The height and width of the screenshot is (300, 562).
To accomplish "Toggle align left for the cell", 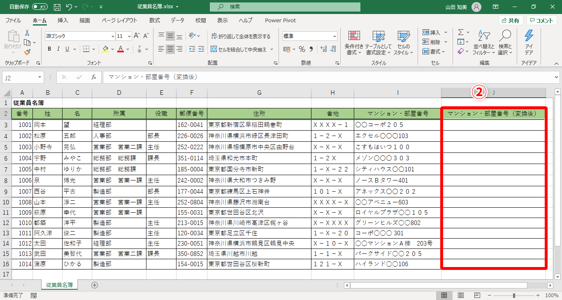I will [161, 49].
